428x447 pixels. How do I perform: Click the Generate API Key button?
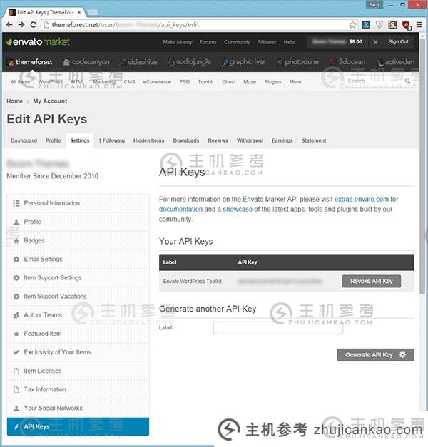tap(375, 354)
